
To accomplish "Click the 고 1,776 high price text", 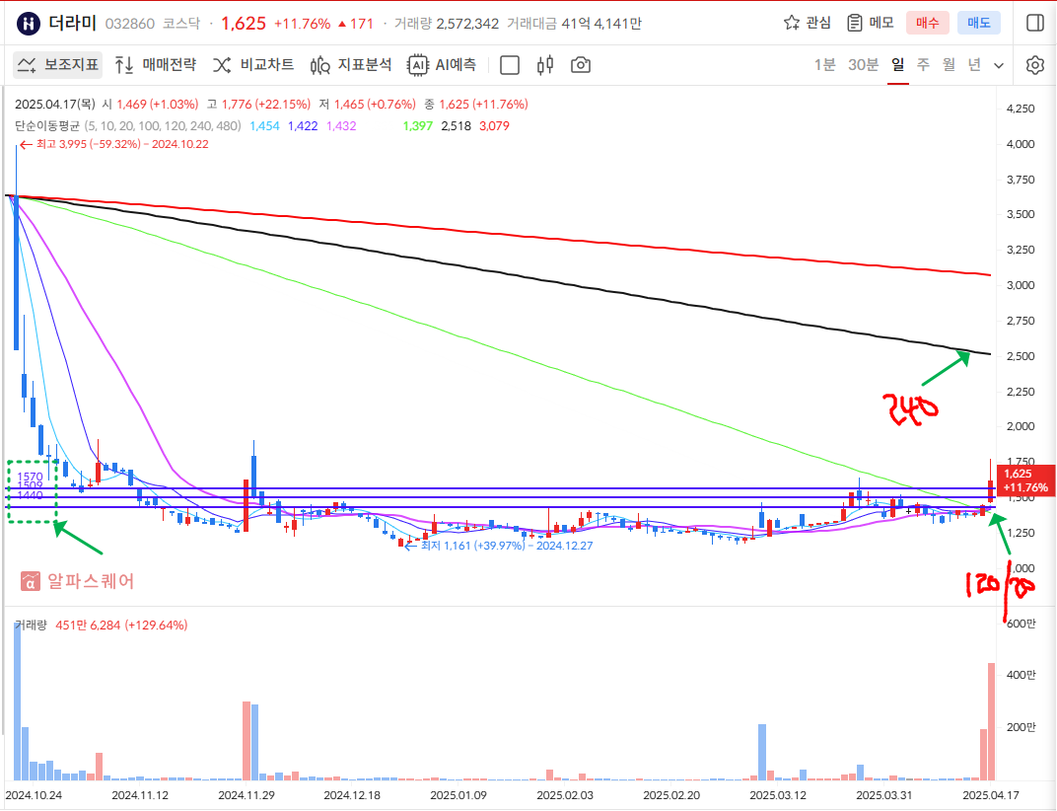I will pyautogui.click(x=259, y=104).
